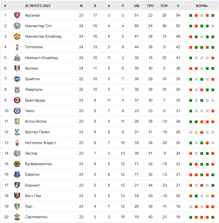The width and height of the screenshot is (219, 223).
Task: Sort table by the О points column
Action: tap(178, 6)
